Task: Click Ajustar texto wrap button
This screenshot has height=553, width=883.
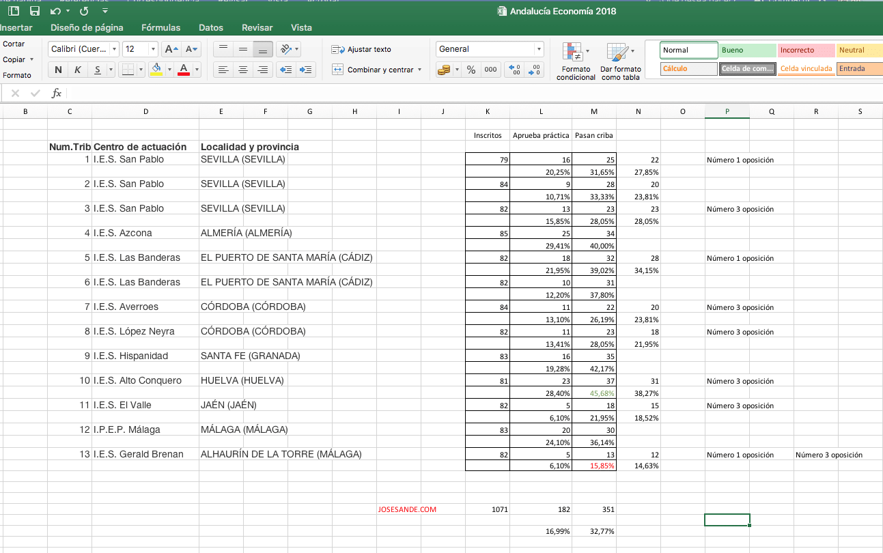Action: tap(361, 49)
